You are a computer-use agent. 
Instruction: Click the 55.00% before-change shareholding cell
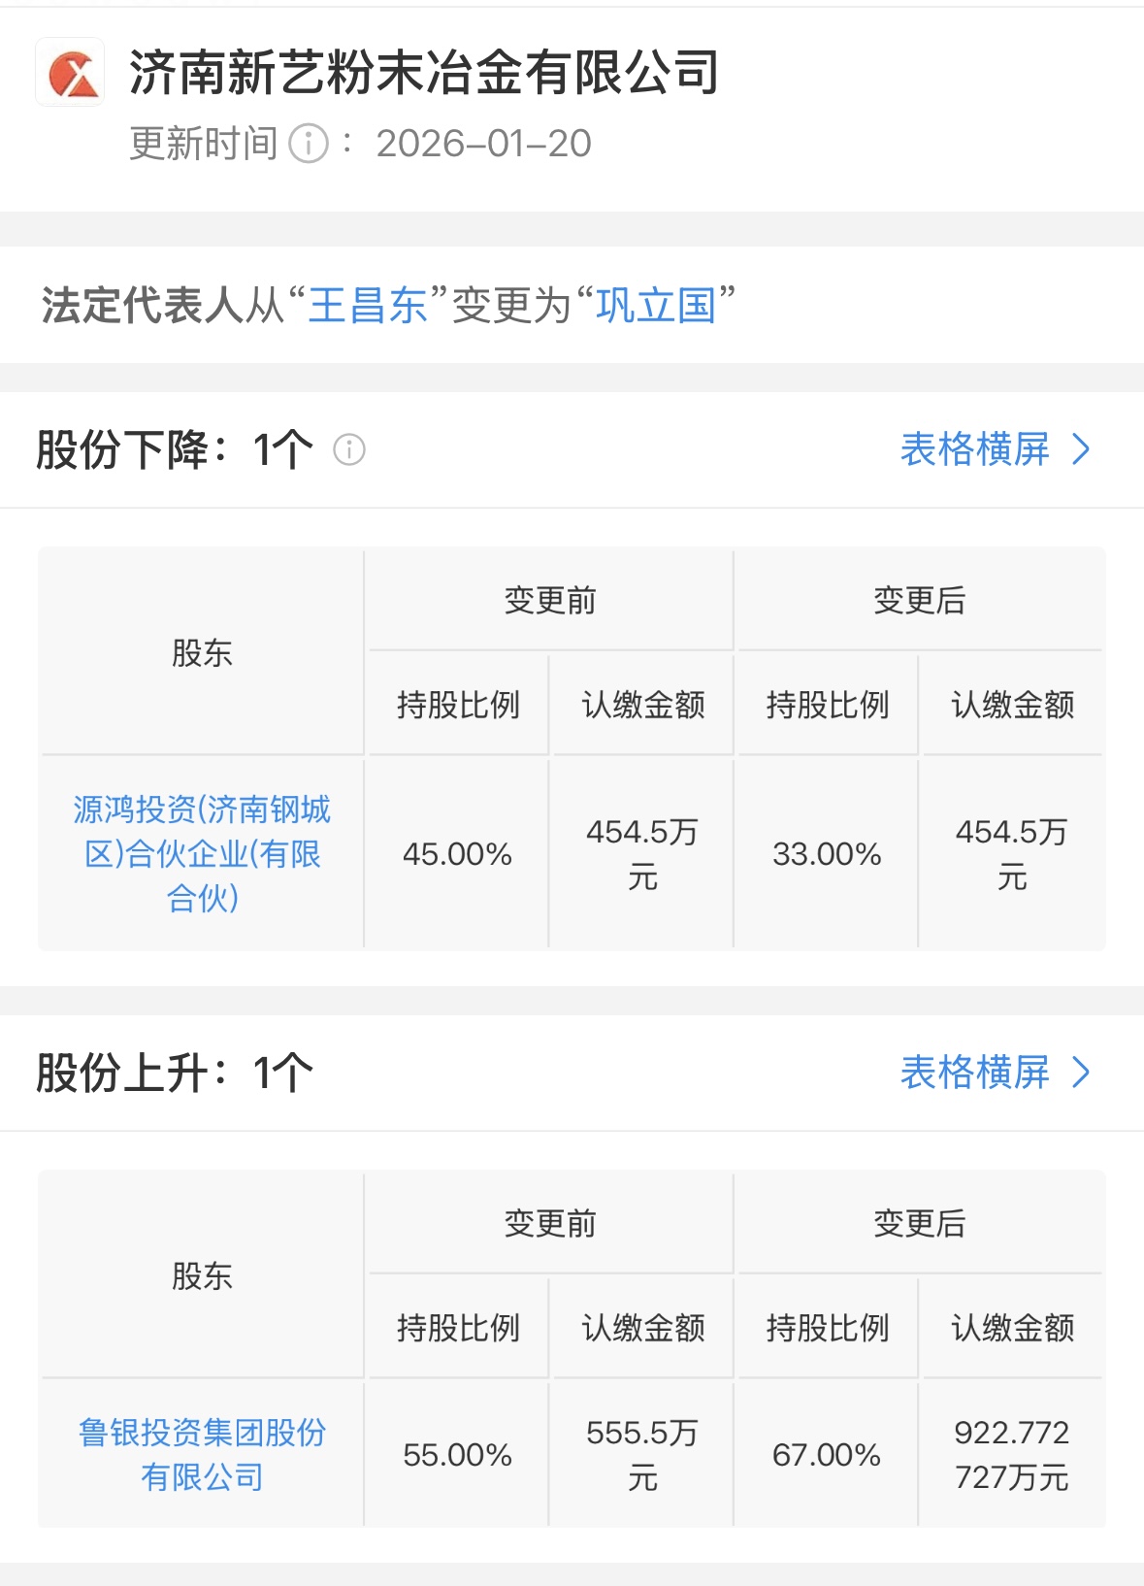(x=457, y=1454)
